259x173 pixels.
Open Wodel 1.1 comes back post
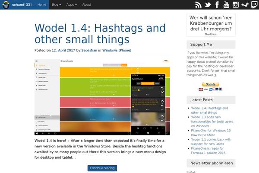211,142
